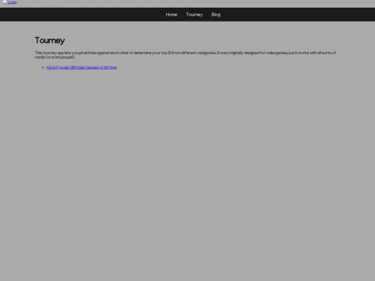This screenshot has height=281, width=375.
Task: Go to the Tourney nav item
Action: [x=194, y=15]
